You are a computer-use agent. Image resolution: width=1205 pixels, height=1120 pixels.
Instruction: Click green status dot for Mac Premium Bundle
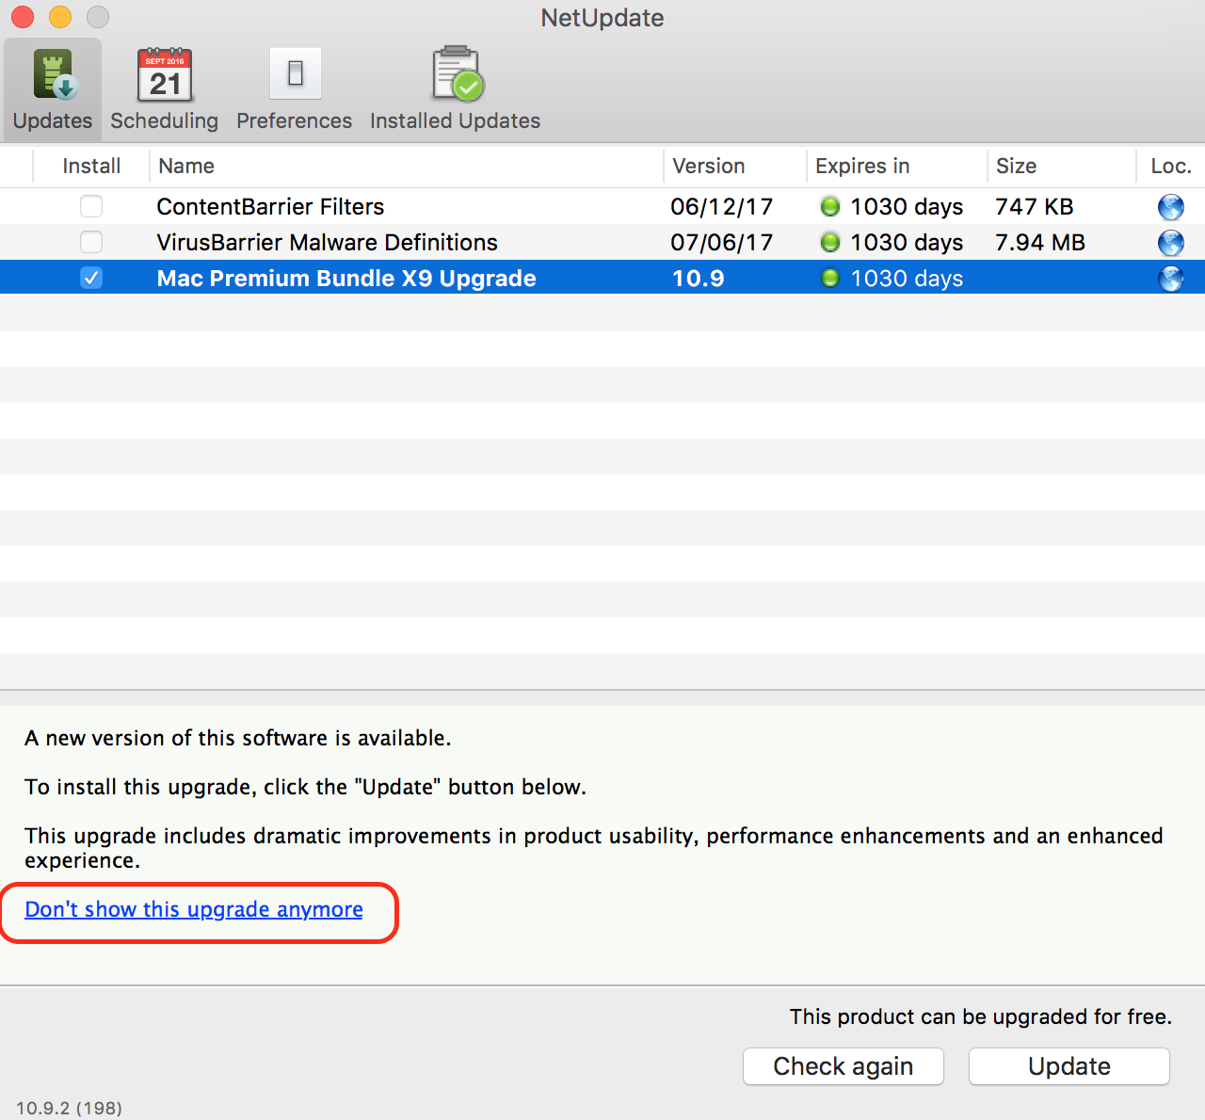pos(829,278)
